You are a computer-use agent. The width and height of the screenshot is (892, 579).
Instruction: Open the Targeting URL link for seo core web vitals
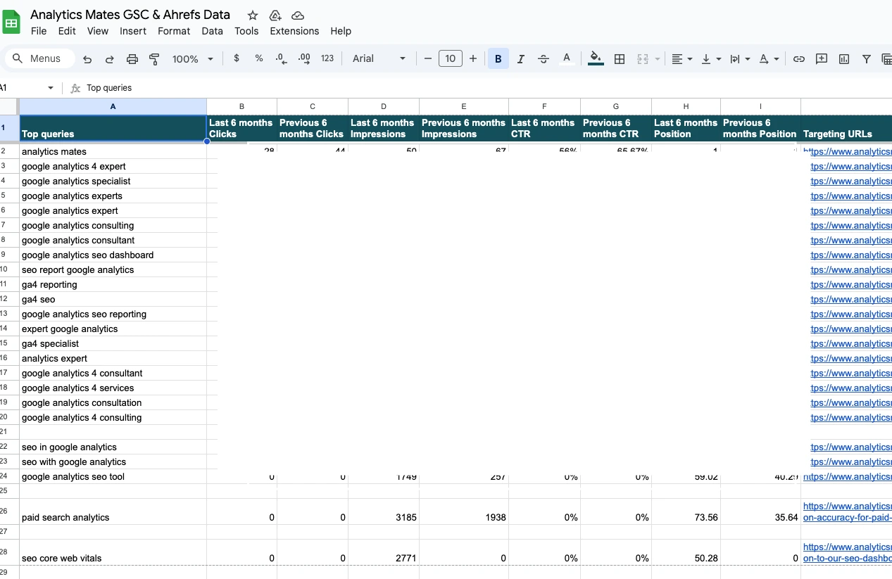point(847,552)
